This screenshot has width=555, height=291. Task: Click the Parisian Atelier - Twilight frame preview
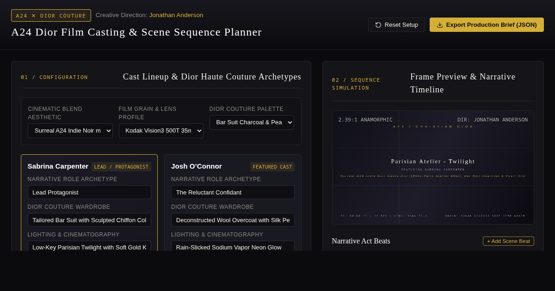433,167
